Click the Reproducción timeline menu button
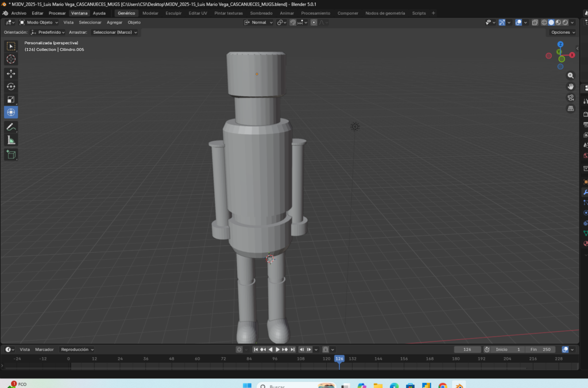 click(77, 350)
